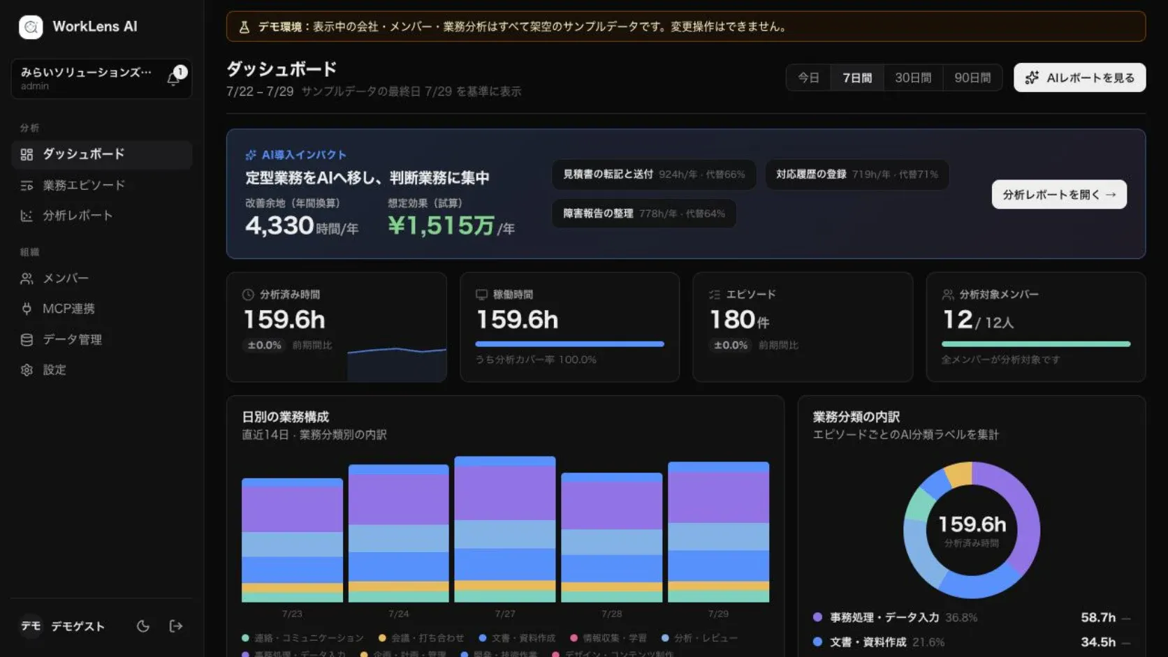Click the 会議・打ち合わせ legend dot
Screen dimensions: 1168x657
tap(382, 638)
